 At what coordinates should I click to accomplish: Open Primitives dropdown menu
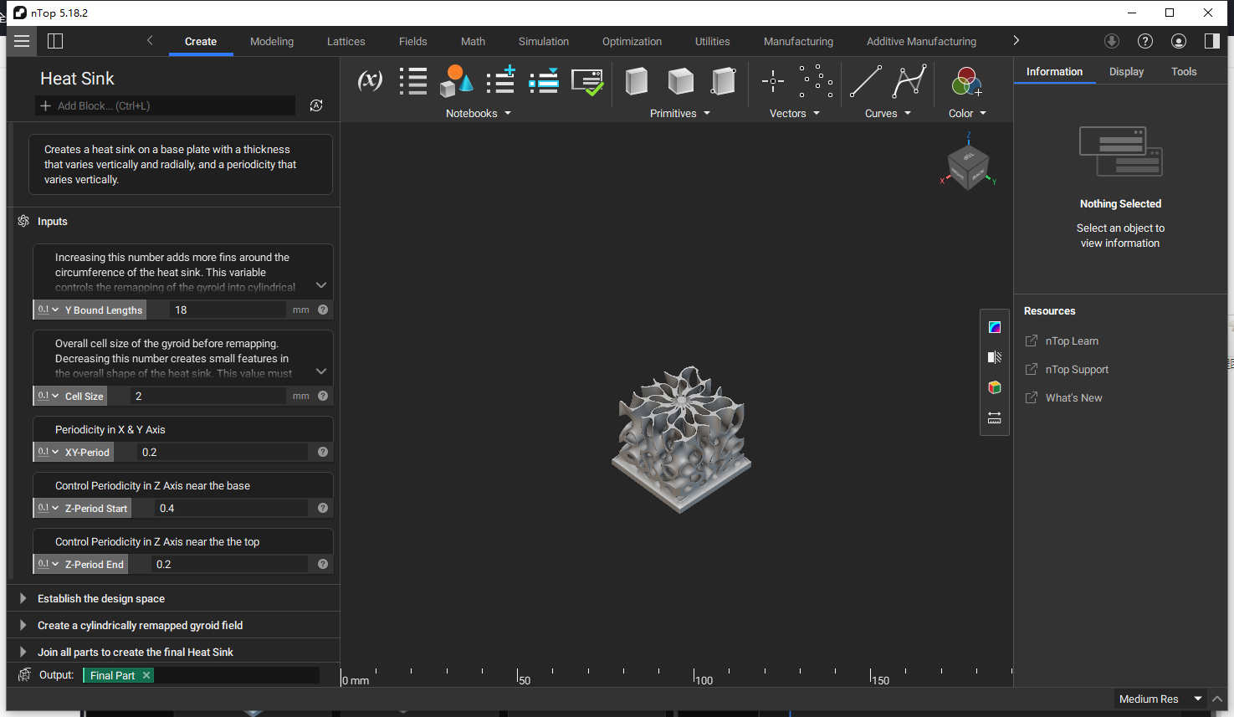click(x=680, y=113)
